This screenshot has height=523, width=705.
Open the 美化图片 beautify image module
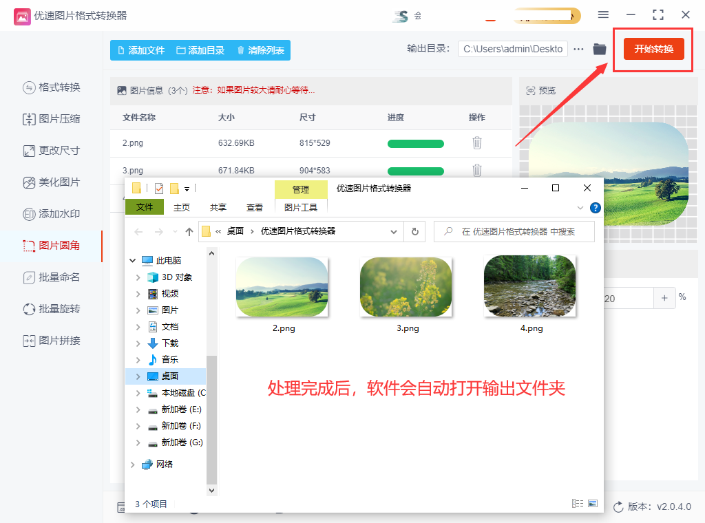click(51, 182)
